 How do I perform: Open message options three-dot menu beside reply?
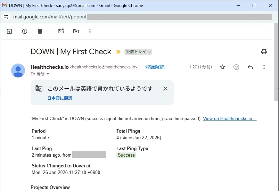(264, 67)
